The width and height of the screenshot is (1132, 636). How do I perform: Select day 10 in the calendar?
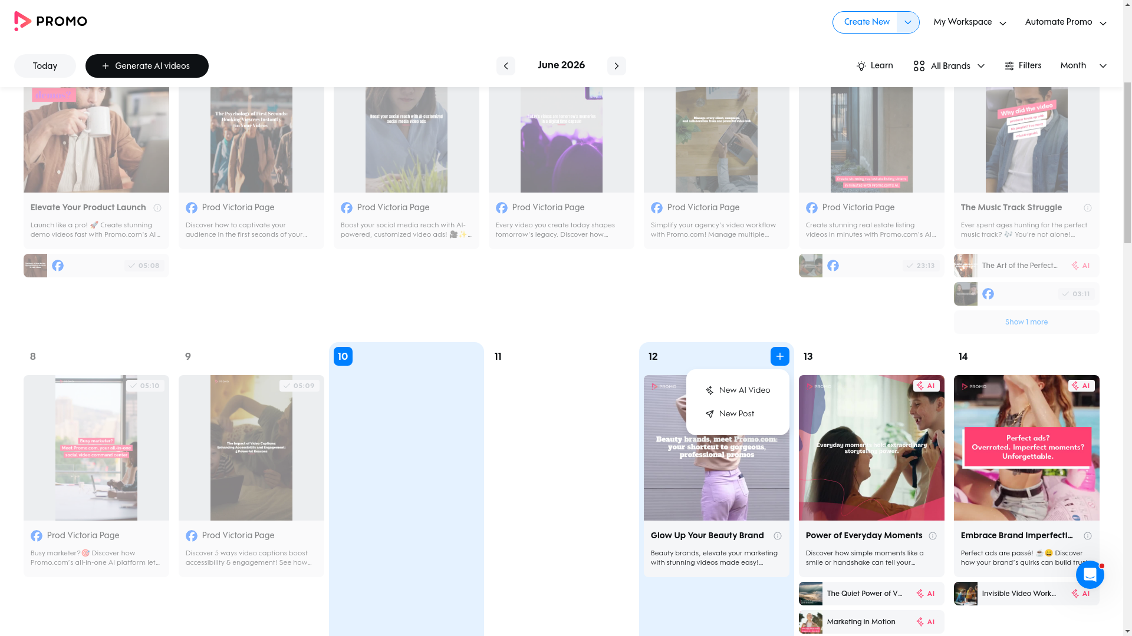343,356
